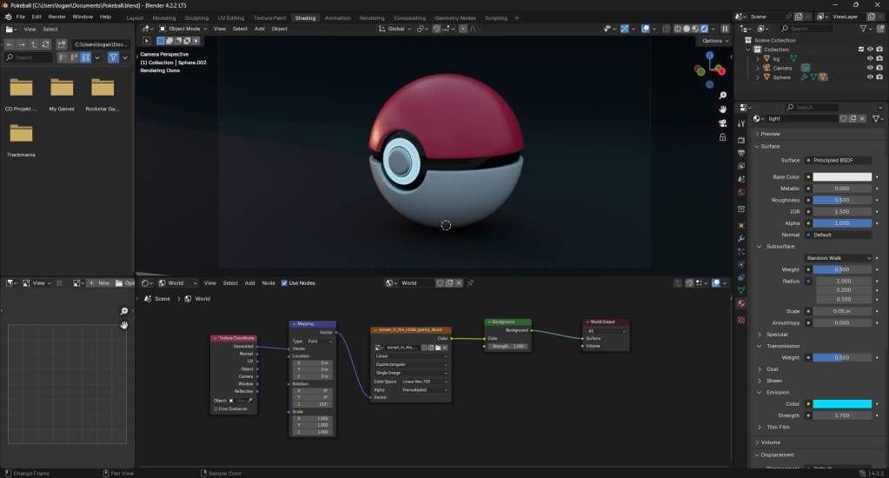Screen dimensions: 889x478
Task: Pin the world node tree
Action: point(471,283)
